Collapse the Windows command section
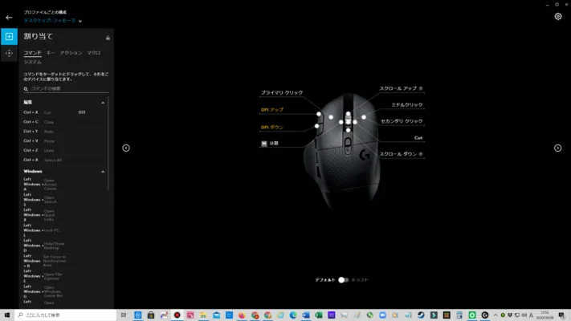Screen dimensions: 571x321 point(103,172)
